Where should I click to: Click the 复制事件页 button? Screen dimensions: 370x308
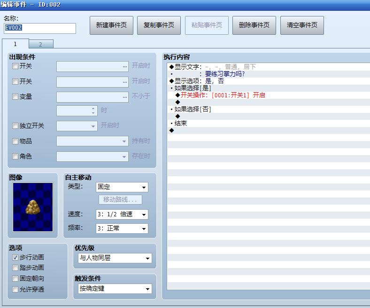tap(159, 25)
